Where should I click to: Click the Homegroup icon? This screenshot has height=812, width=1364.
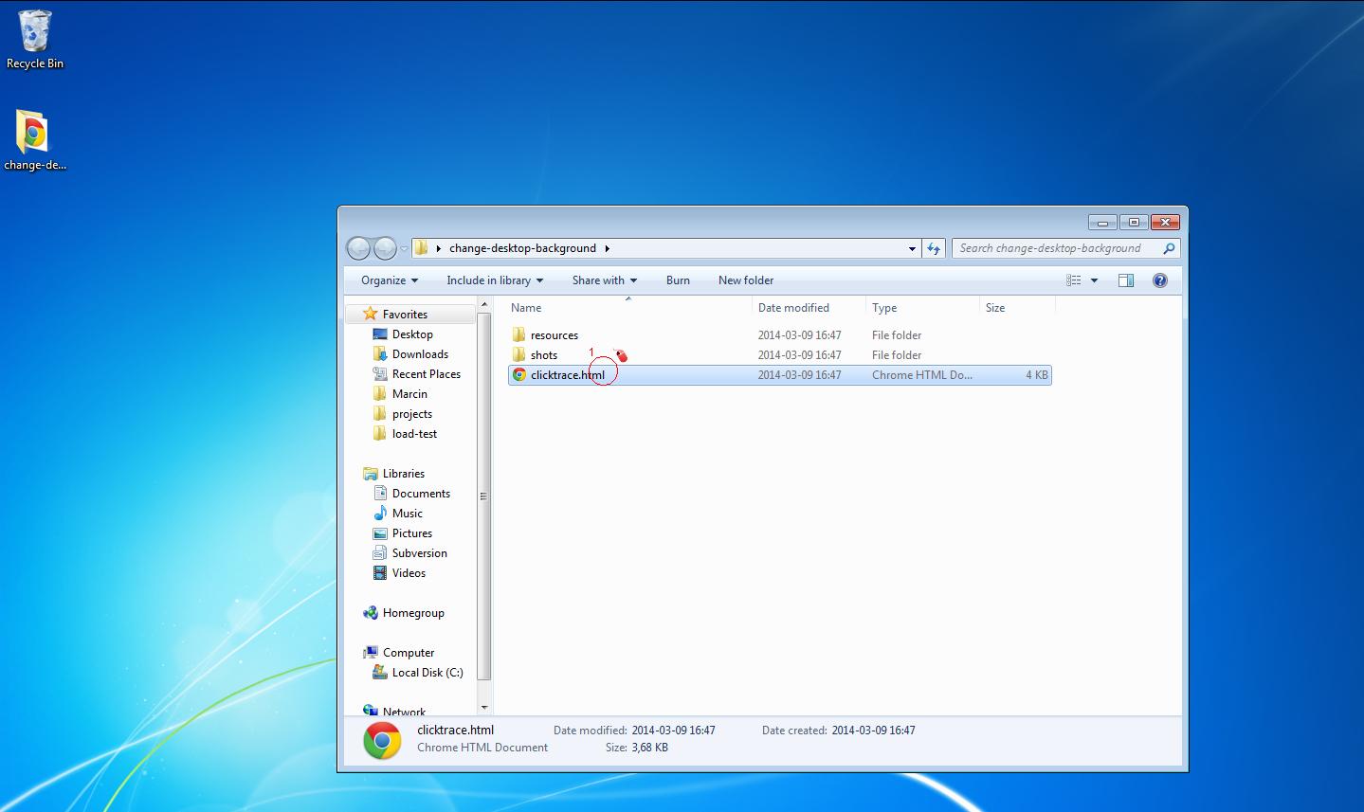(x=371, y=613)
